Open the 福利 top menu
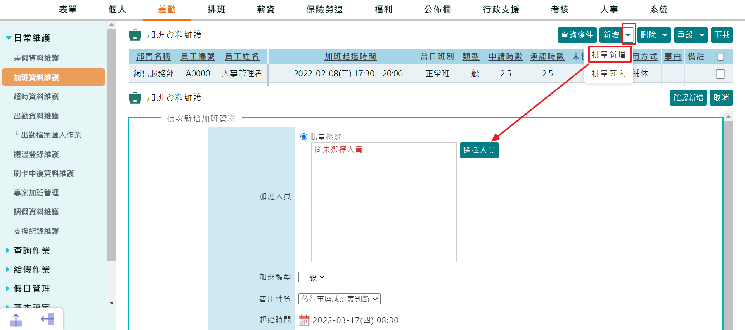This screenshot has height=330, width=745. click(x=383, y=10)
